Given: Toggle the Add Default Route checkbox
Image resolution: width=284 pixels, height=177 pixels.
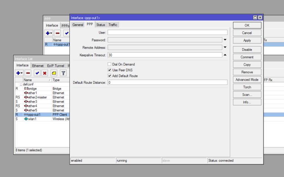Looking at the screenshot, I should [x=109, y=76].
